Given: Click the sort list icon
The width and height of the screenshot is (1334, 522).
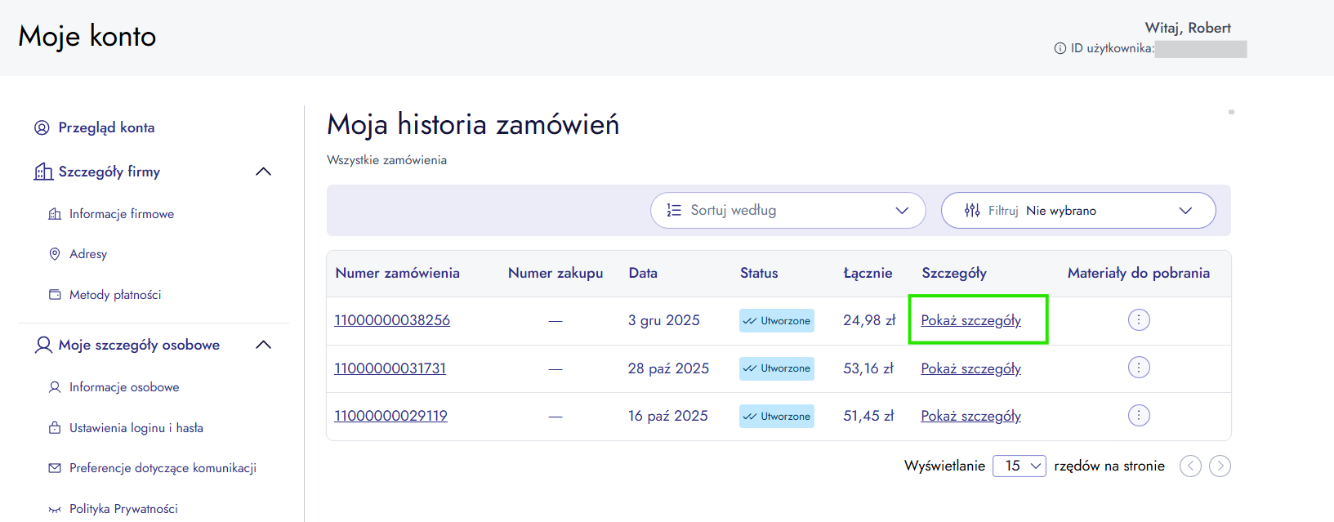Looking at the screenshot, I should (x=674, y=211).
